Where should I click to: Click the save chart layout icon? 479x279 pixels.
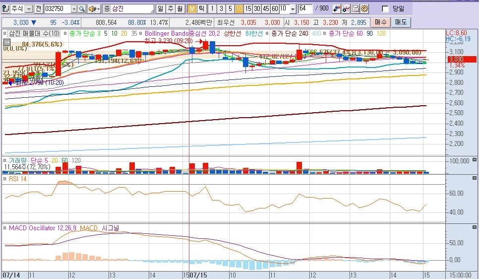355,9
